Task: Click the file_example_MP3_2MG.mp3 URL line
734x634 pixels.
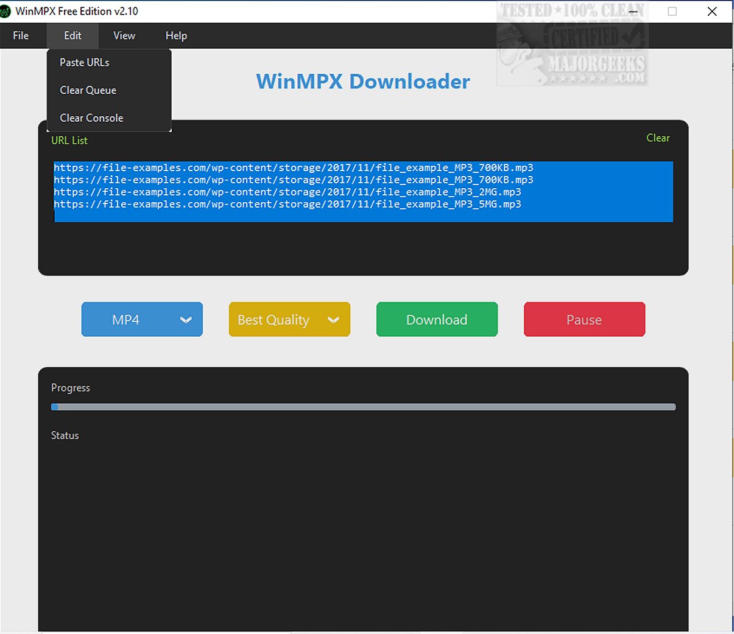Action: coord(288,192)
